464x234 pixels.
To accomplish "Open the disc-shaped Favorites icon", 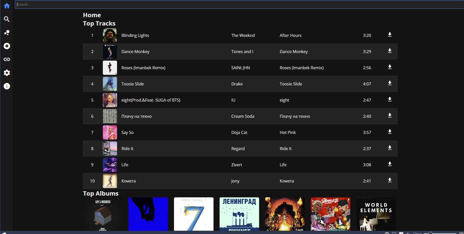I will (x=7, y=46).
